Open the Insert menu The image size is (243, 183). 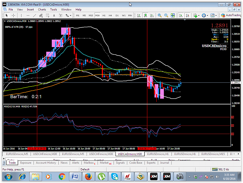coord(30,9)
